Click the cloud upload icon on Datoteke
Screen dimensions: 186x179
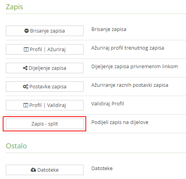tap(33, 170)
